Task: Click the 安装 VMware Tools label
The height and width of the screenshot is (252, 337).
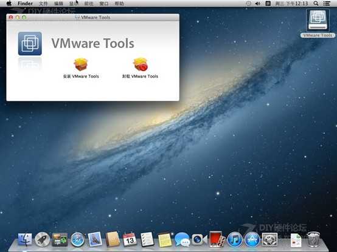Action: pos(81,76)
